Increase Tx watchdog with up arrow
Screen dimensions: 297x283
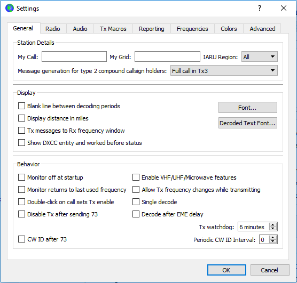(273, 225)
